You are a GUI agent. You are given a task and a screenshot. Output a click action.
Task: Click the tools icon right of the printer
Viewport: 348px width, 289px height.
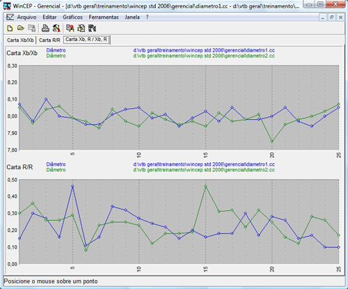point(56,29)
